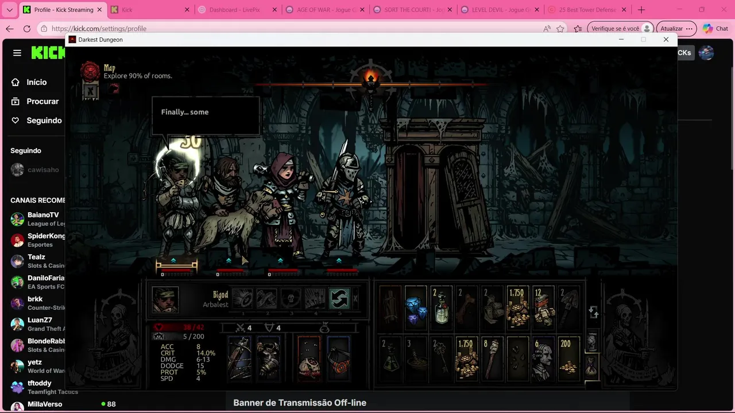Open DaniloFaria recommended channel
Screen dimensions: 735x413
pyautogui.click(x=38, y=282)
